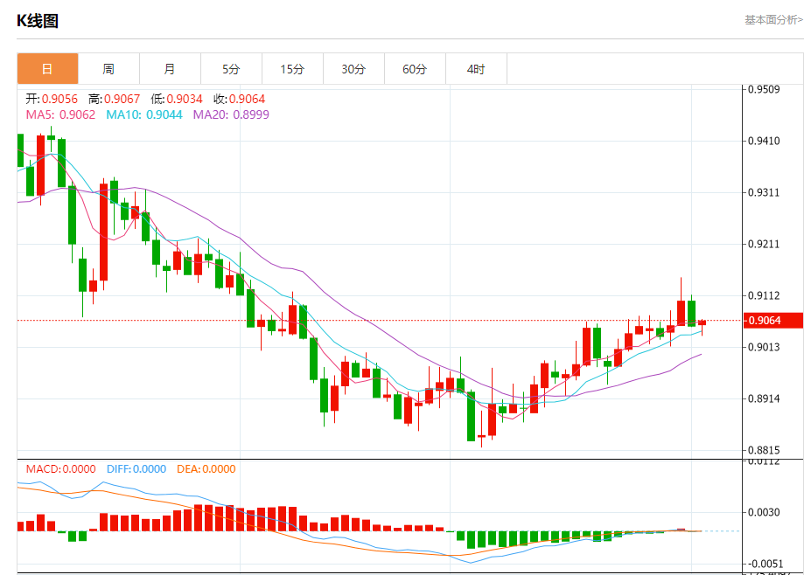Open the 4时 interval tab
811x575 pixels.
[476, 69]
